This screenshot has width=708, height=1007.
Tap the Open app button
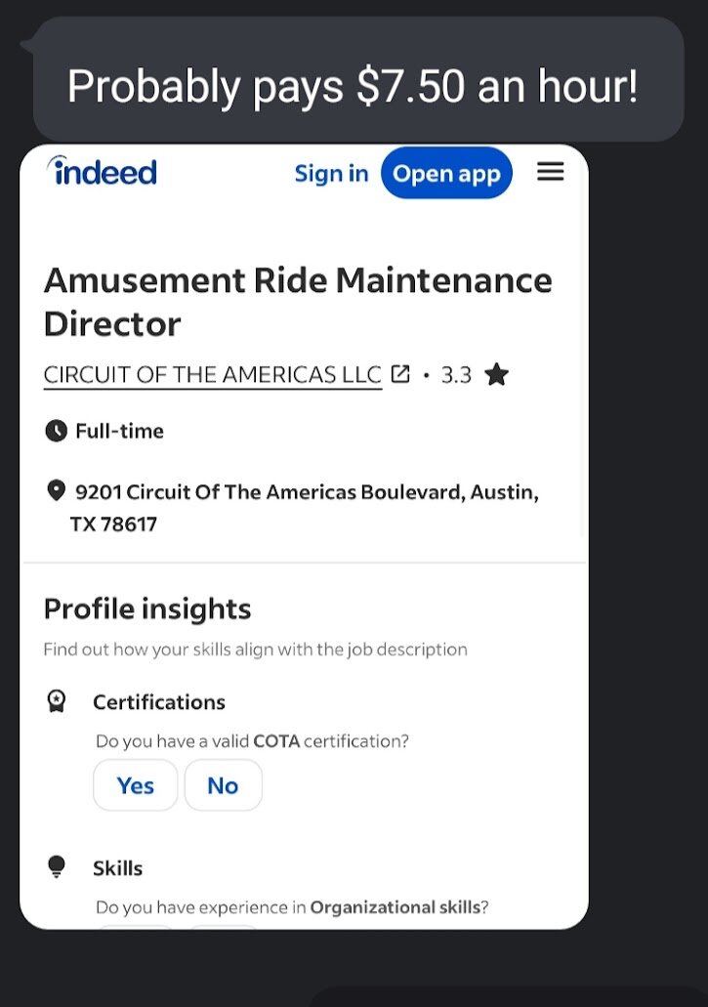[x=446, y=173]
